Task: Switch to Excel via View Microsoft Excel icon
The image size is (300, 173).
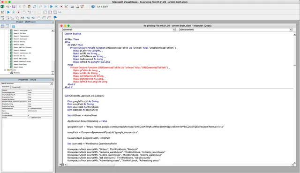Action: tap(2, 7)
